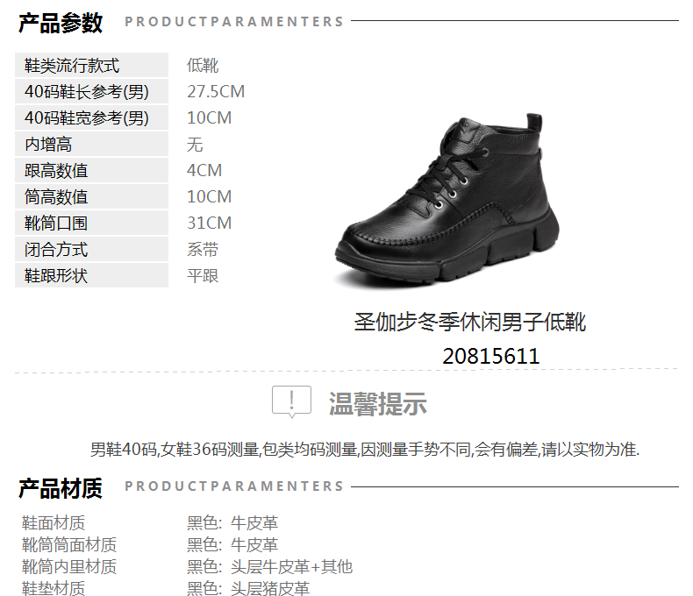Click the 系带 closure value
Screen dimensions: 693x596
tap(203, 250)
